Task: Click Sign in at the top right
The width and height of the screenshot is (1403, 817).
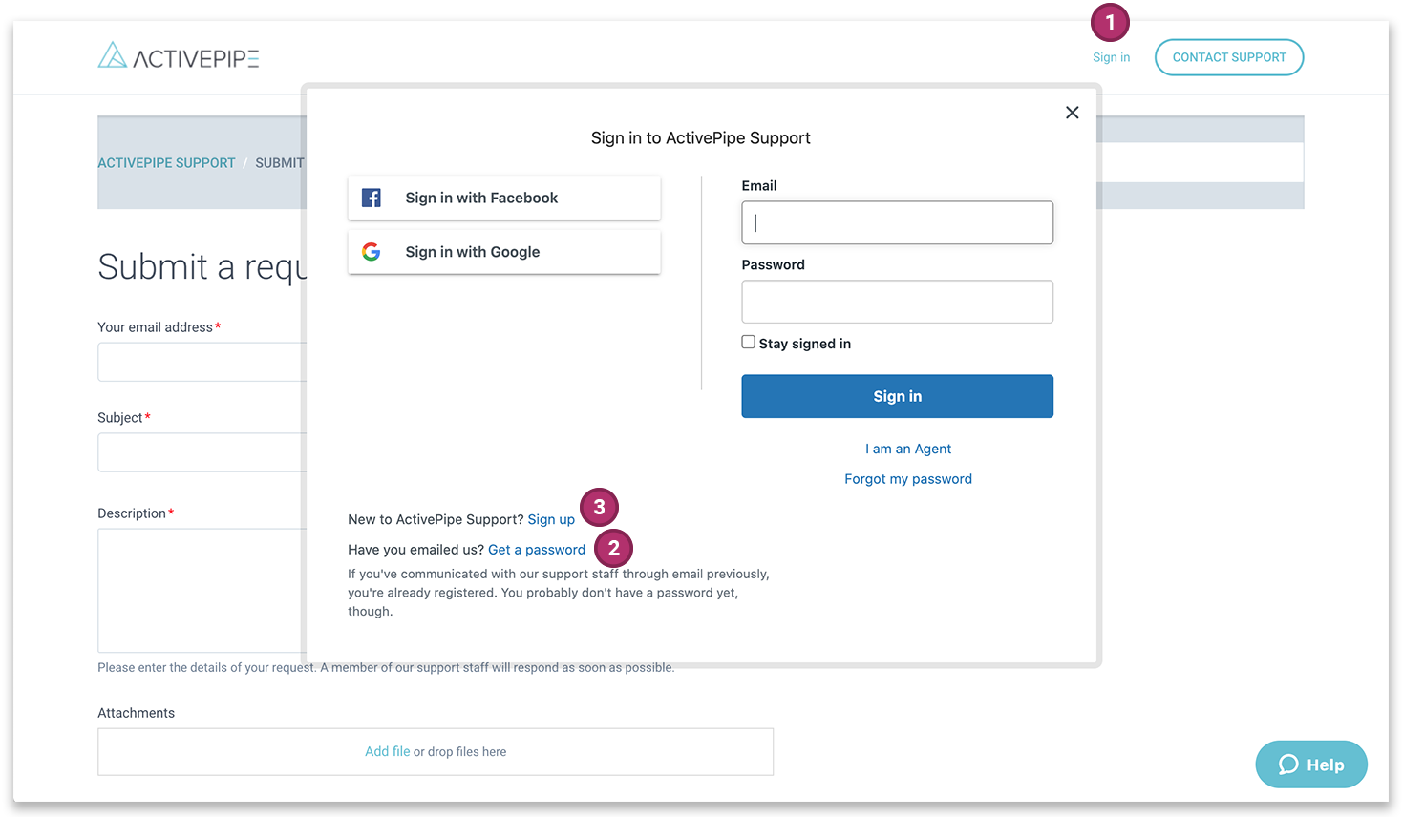Action: tap(1111, 57)
